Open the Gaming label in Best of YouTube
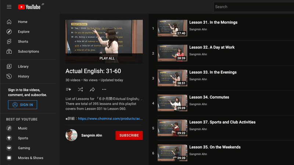The width and height of the screenshot is (294, 165). [24, 148]
